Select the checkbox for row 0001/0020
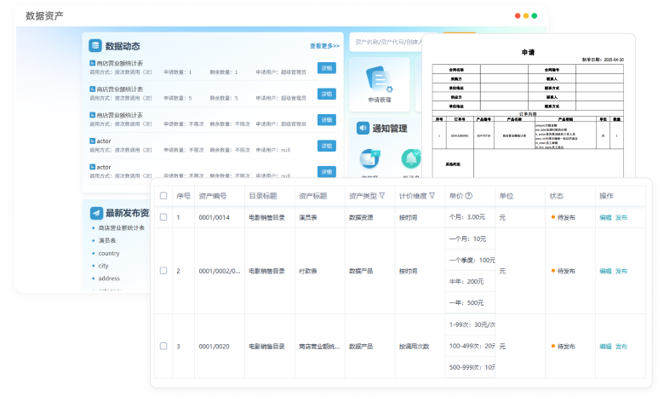The image size is (664, 402). coord(163,347)
